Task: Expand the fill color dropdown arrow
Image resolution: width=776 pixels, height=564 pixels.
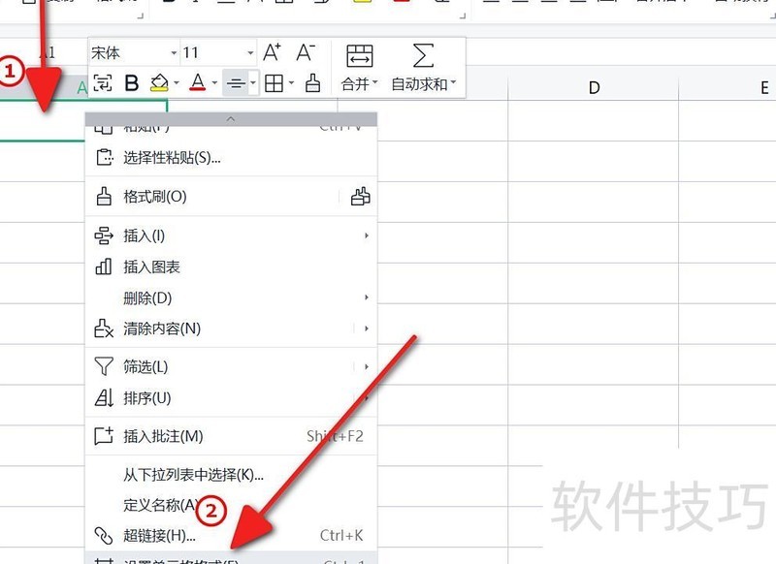Action: 177,83
